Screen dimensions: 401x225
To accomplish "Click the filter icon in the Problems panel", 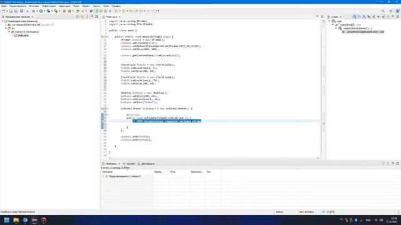I will point(383,164).
